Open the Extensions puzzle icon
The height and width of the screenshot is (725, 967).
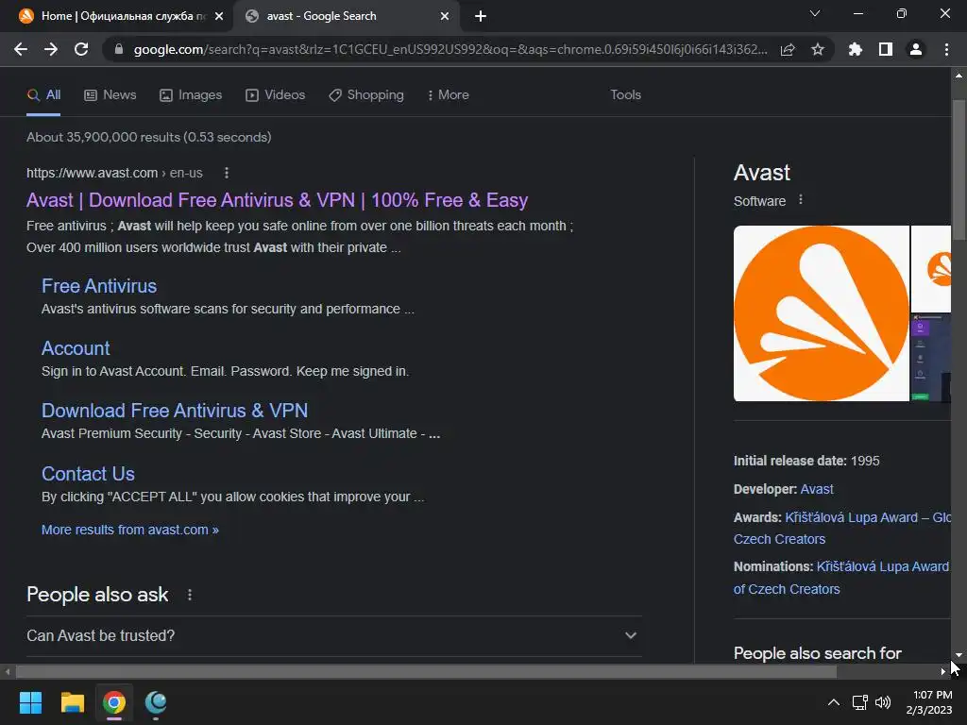click(856, 49)
